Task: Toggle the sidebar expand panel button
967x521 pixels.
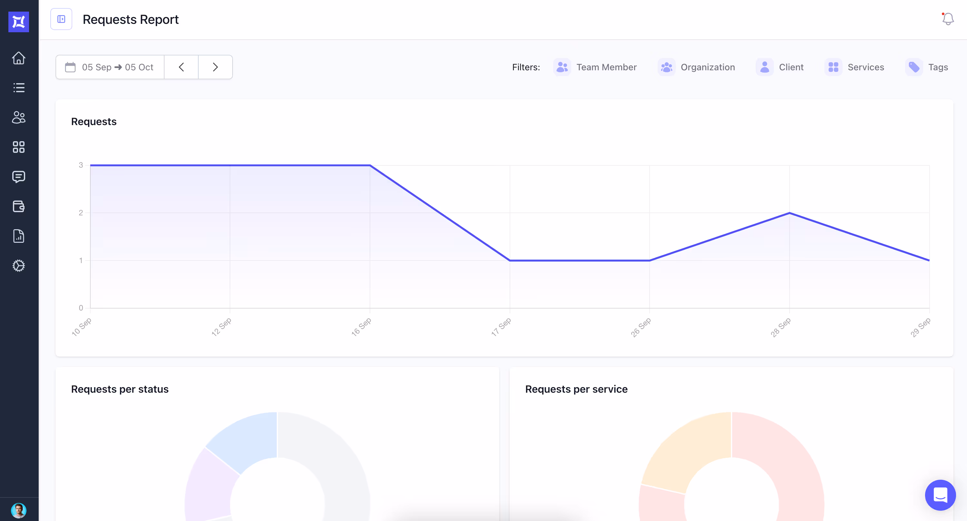Action: 61,19
